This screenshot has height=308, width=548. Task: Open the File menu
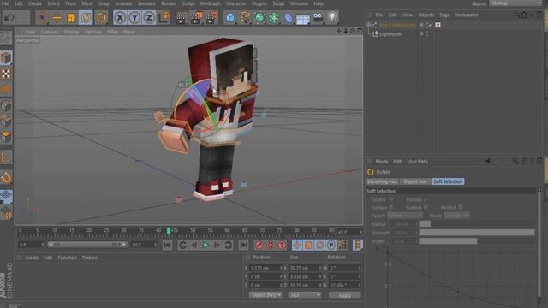(x=5, y=3)
